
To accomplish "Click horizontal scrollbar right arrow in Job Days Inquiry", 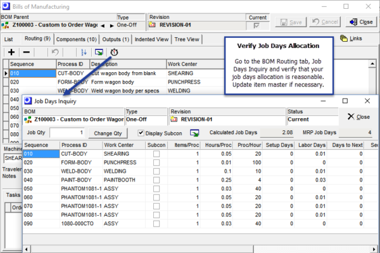I will (374, 249).
